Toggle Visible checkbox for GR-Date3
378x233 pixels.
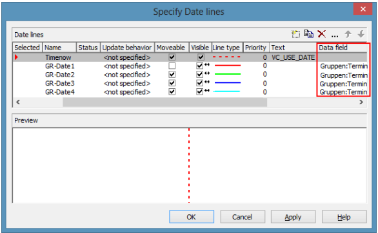(x=199, y=83)
